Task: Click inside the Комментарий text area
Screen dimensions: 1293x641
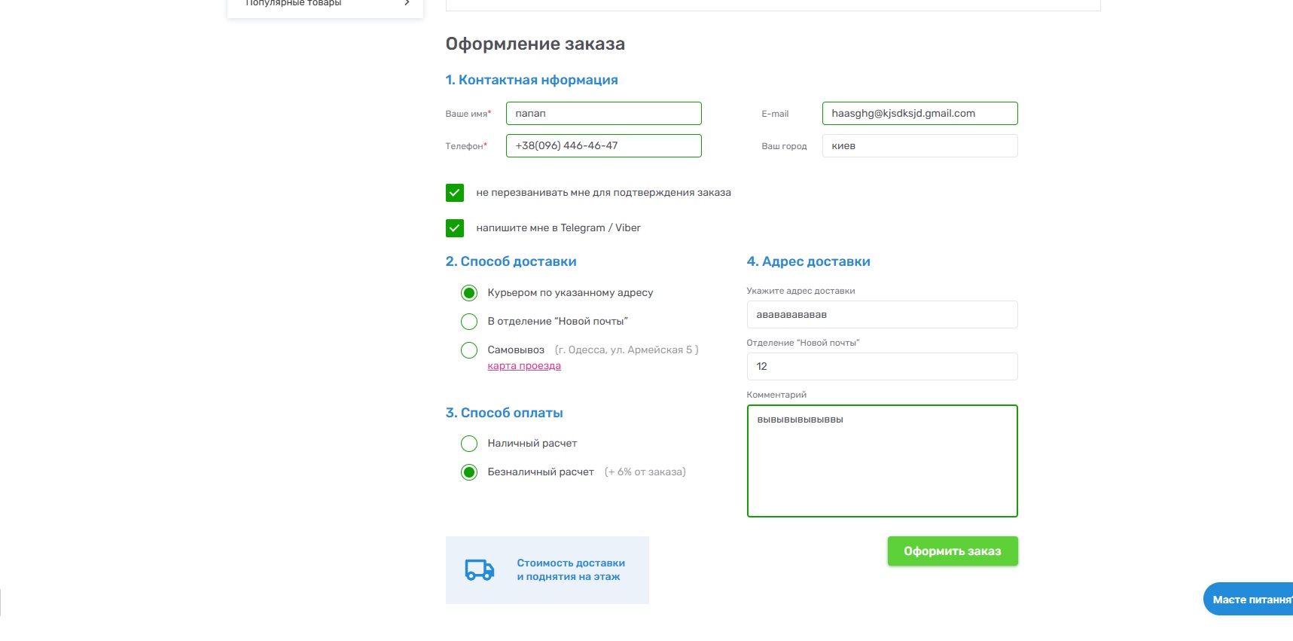Action: pos(882,461)
